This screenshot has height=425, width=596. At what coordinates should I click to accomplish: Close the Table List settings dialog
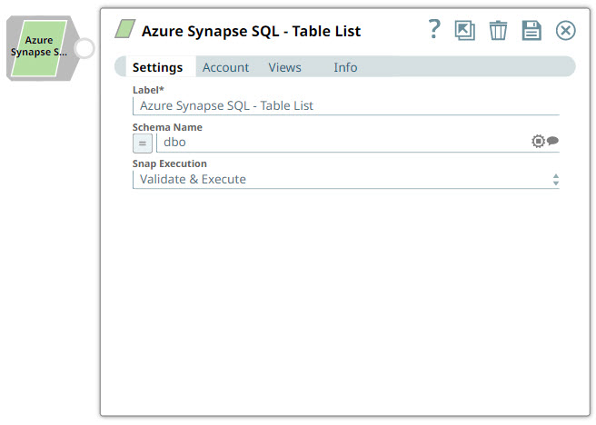coord(566,30)
